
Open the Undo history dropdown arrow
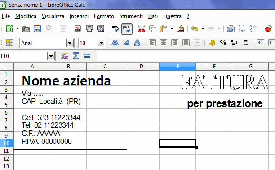click(x=203, y=29)
